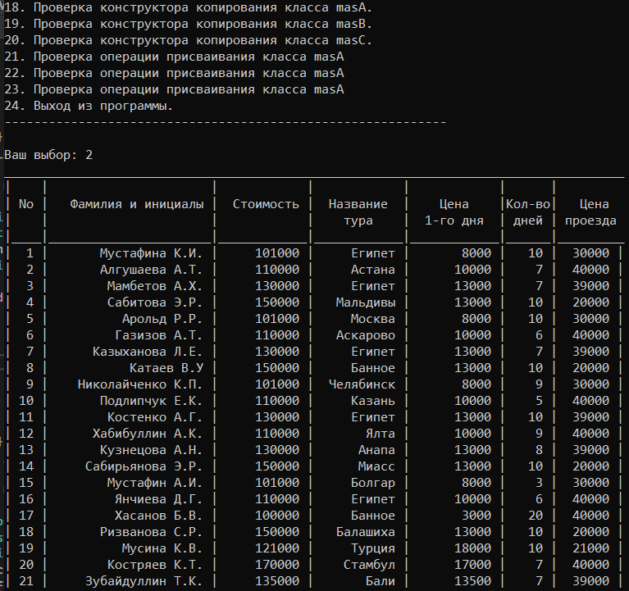629x591 pixels.
Task: Click the 'Цена 1-го дня' column header
Action: click(454, 212)
